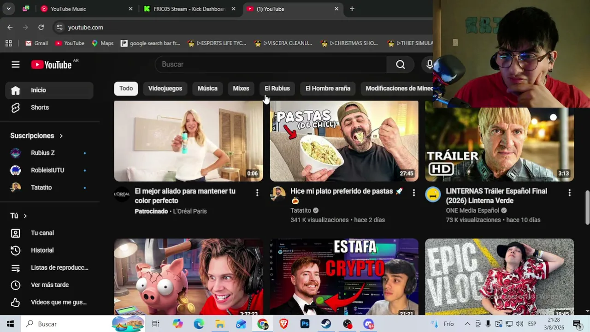590x332 pixels.
Task: Go to Rubius Z subscription channel
Action: [x=49, y=153]
